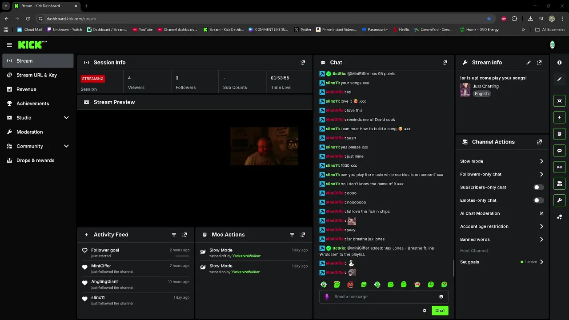Image resolution: width=569 pixels, height=320 pixels.
Task: Click the stream preview webcam thumbnail
Action: tap(264, 146)
